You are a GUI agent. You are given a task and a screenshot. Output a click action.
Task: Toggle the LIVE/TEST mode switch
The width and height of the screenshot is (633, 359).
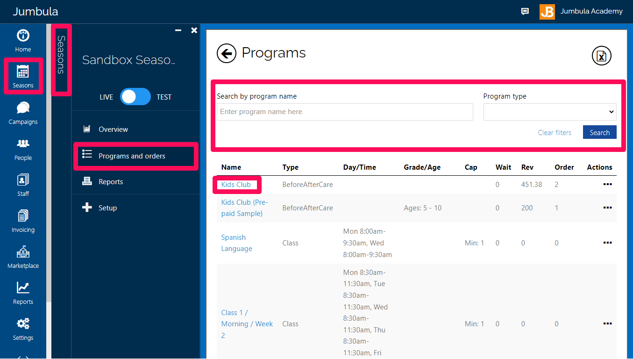135,97
